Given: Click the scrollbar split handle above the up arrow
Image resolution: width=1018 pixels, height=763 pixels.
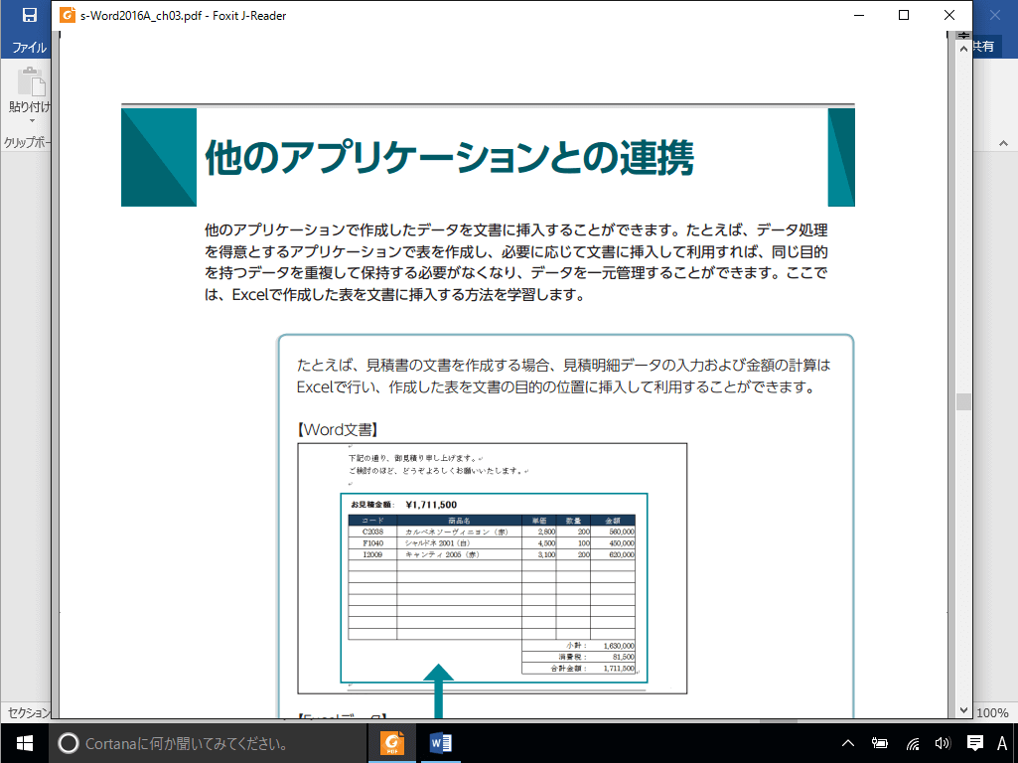Looking at the screenshot, I should point(962,35).
